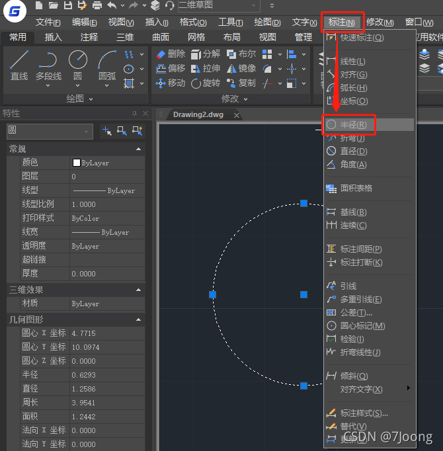Screen dimensions: 443x451
Task: Open the 对齐文字(X) submenu
Action: click(x=370, y=389)
